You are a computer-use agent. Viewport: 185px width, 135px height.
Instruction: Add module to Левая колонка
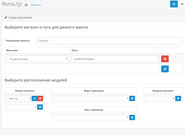pos(40,107)
